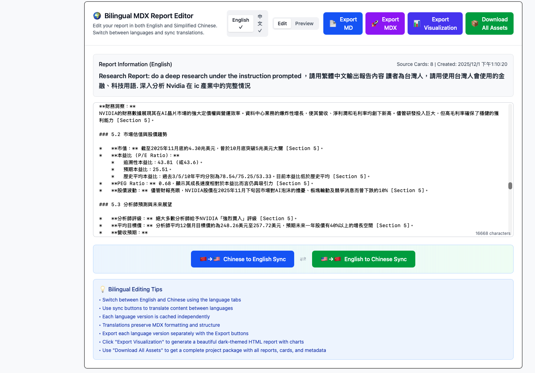
Task: Click the swap arrows icon between the sync buttons
Action: [x=303, y=259]
